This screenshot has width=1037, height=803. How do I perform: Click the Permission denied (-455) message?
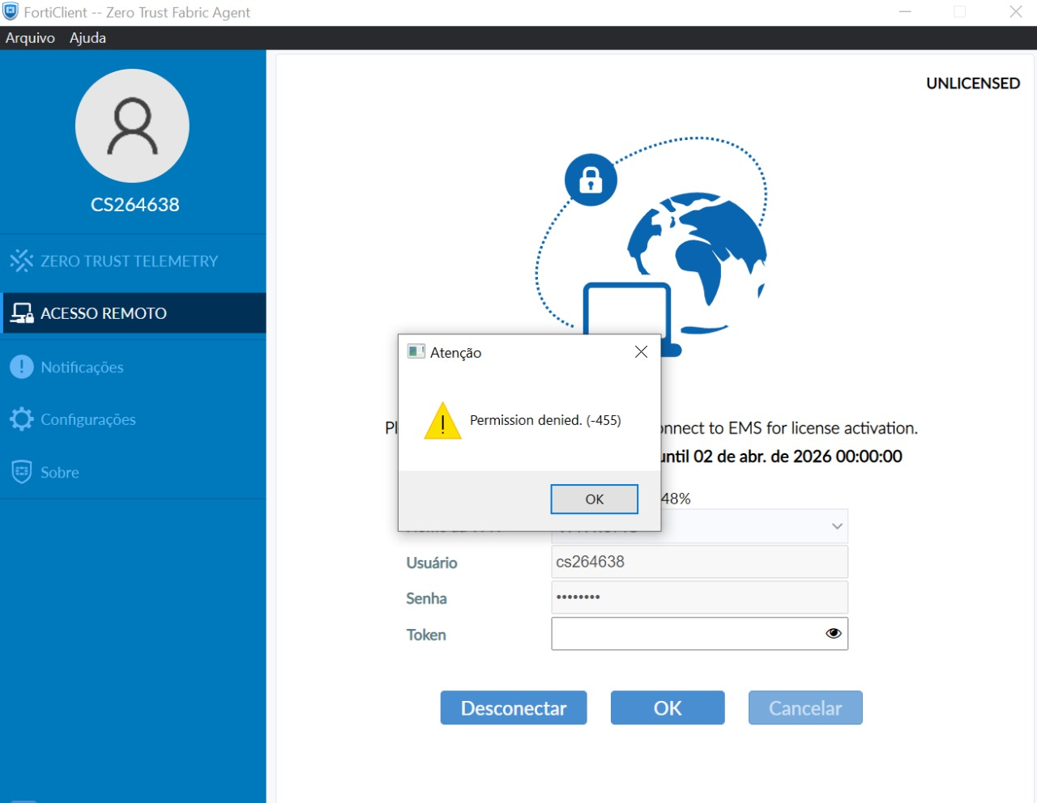545,420
